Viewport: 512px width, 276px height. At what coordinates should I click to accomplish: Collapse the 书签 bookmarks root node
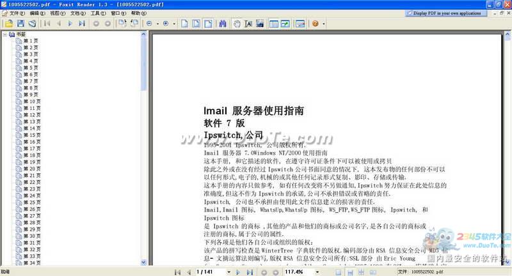(4, 34)
